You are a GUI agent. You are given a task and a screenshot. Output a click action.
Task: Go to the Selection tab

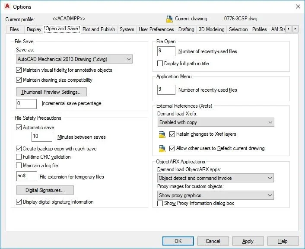coord(238,29)
